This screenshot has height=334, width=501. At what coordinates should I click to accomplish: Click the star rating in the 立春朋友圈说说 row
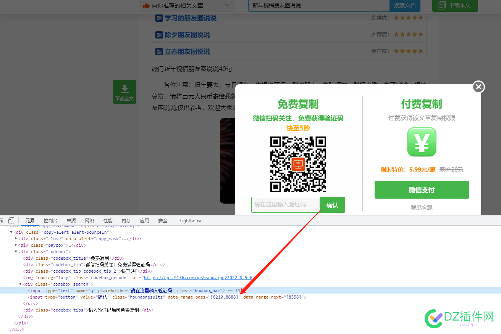point(409,51)
